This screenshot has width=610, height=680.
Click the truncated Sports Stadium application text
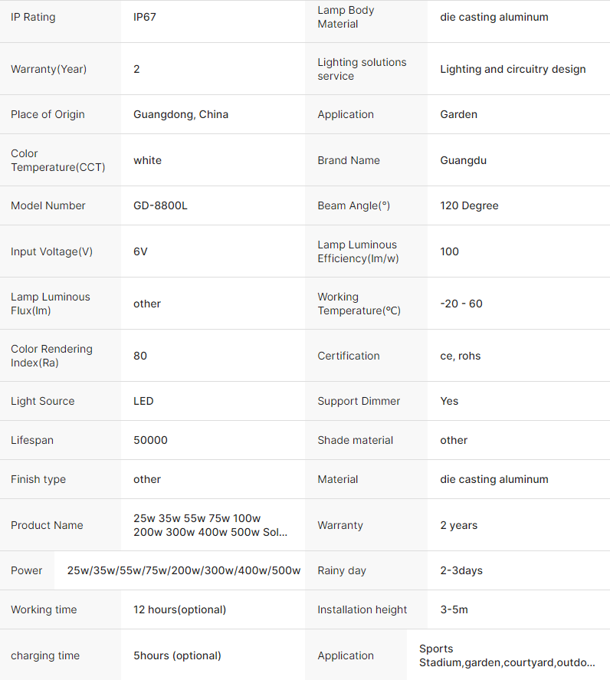pyautogui.click(x=507, y=655)
